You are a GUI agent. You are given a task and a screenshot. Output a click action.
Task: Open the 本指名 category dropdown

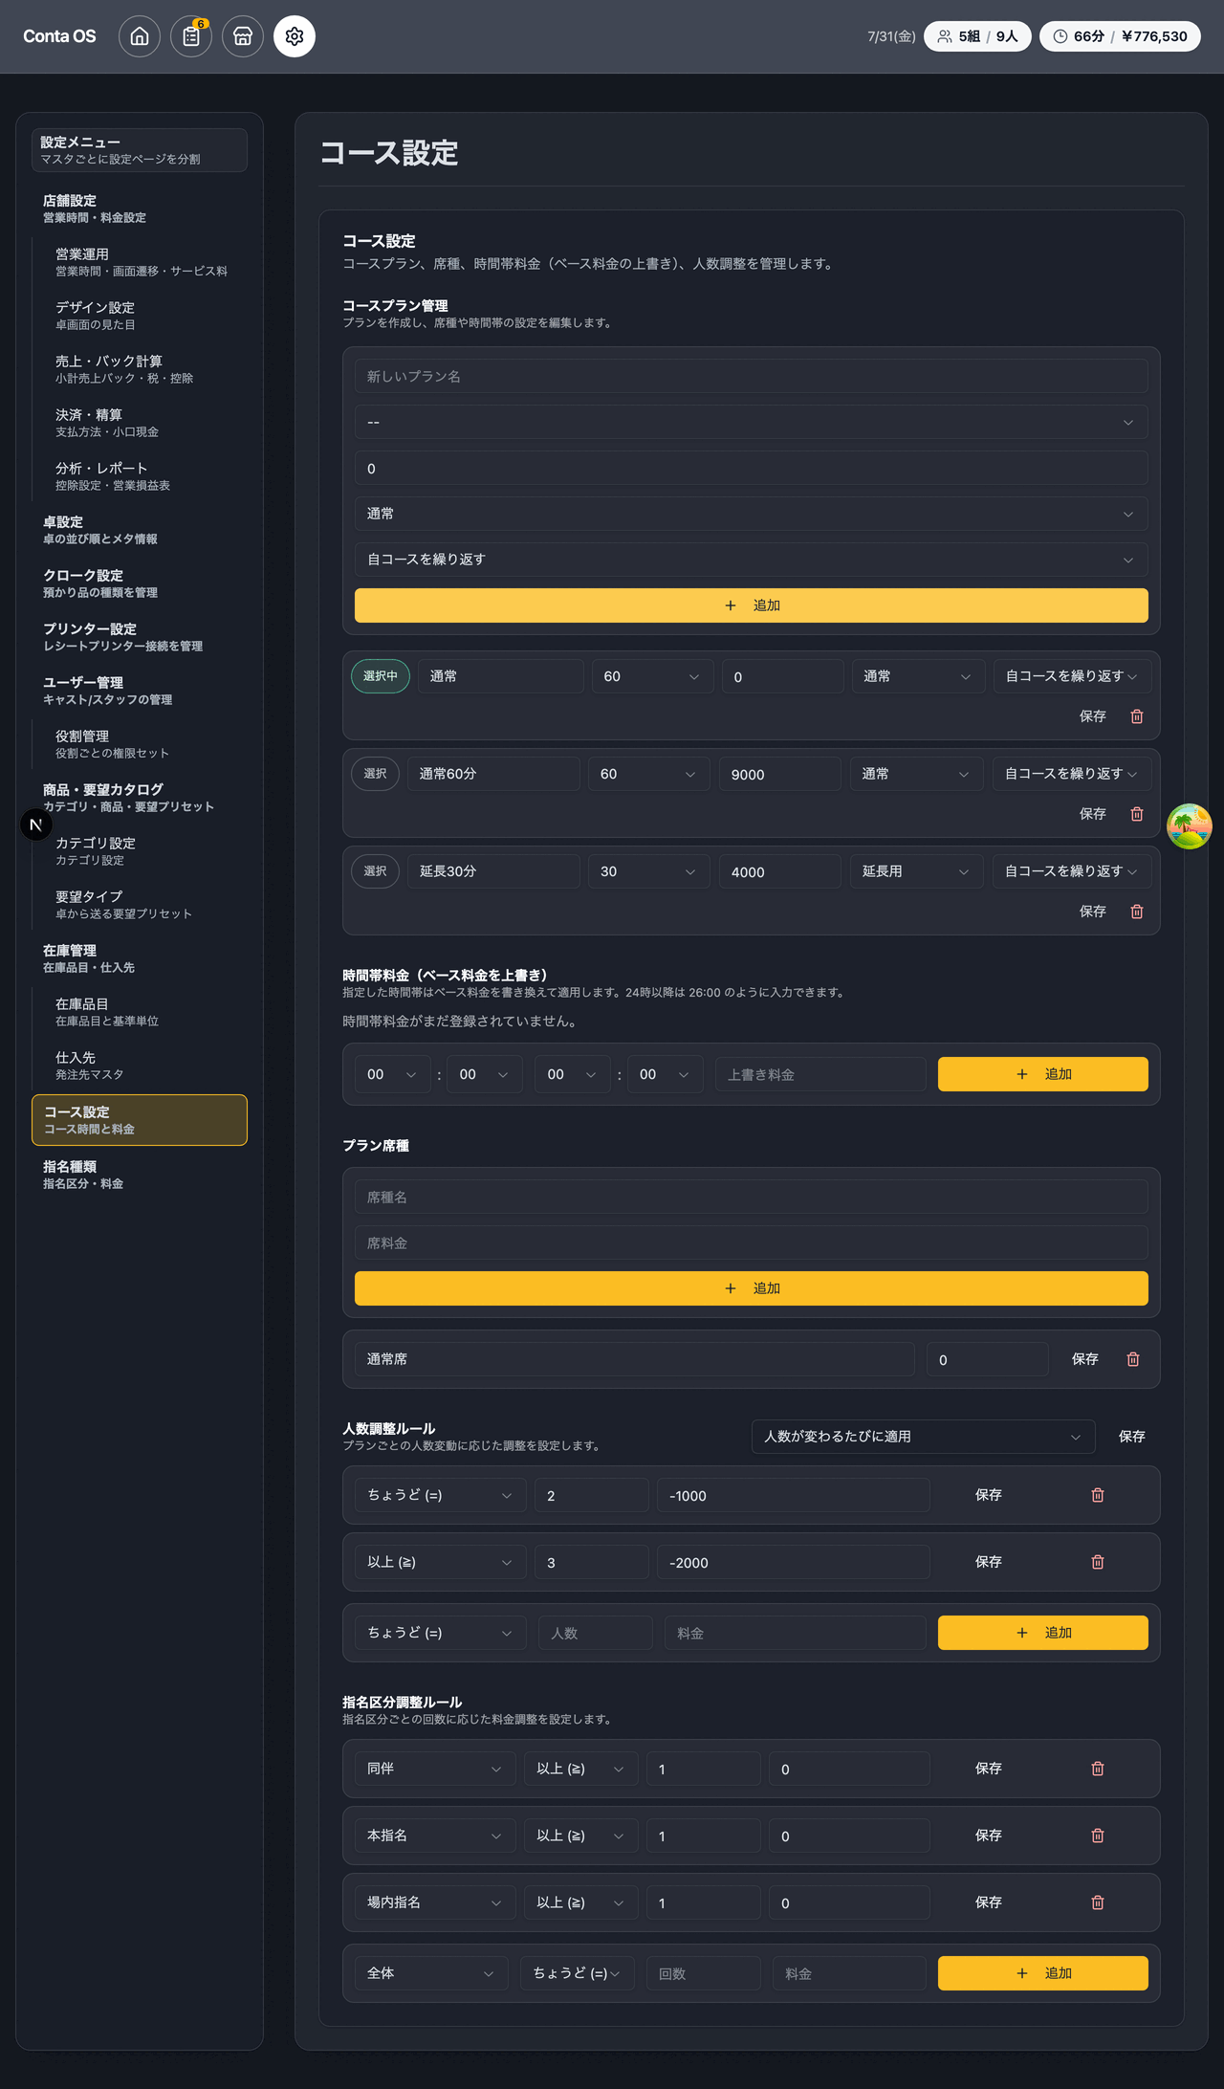[x=435, y=1836]
